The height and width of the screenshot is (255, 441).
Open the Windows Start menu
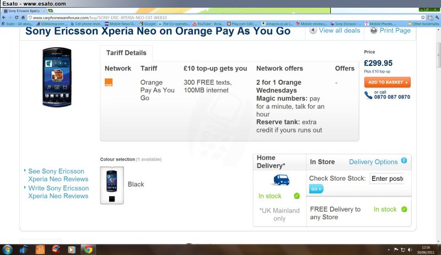pyautogui.click(x=7, y=250)
